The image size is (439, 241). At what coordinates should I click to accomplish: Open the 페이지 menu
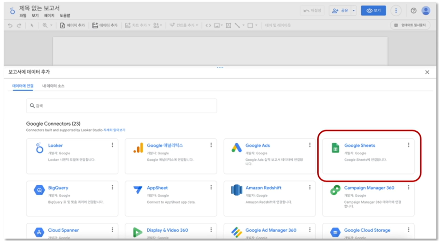(49, 16)
